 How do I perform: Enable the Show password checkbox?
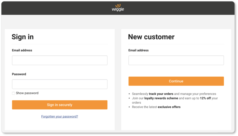[x=13, y=93]
